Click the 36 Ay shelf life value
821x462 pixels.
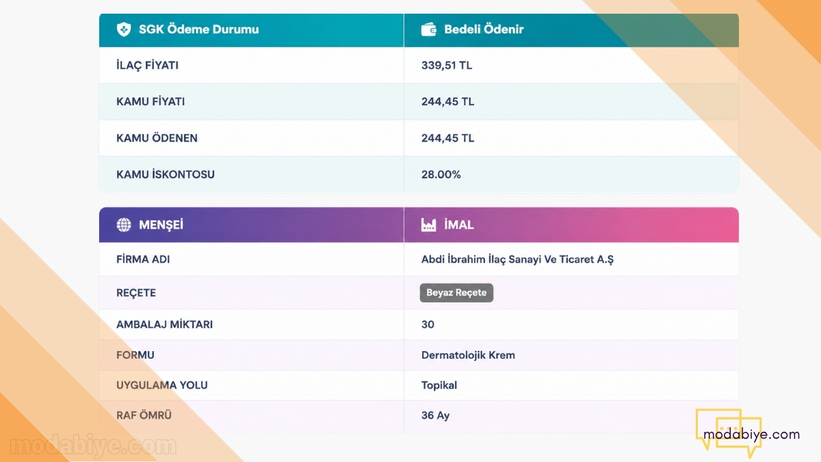point(435,415)
